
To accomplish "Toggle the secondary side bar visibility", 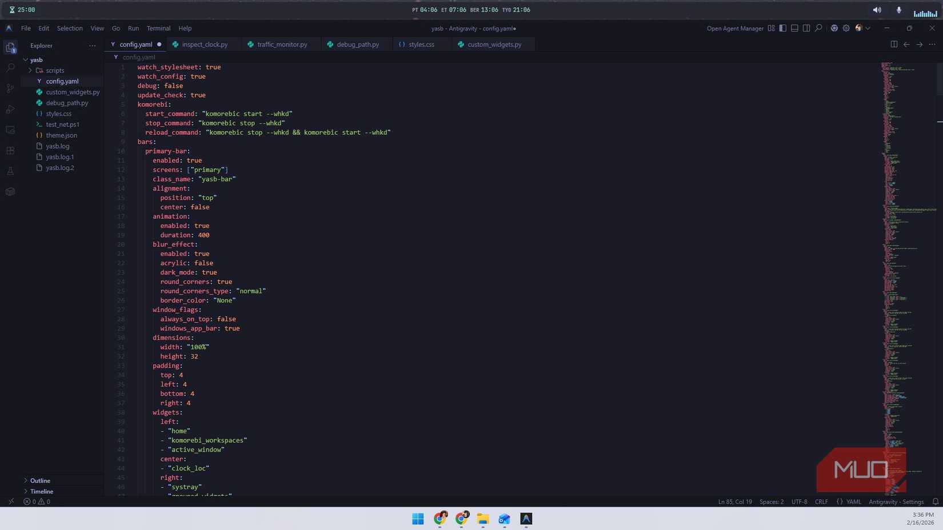I will click(806, 28).
